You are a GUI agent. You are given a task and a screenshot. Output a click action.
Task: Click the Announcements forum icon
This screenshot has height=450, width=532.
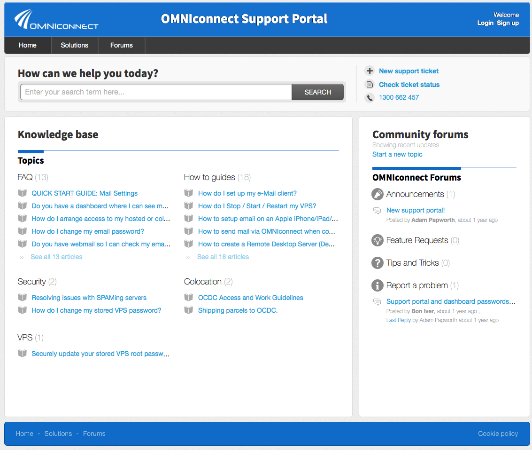(378, 194)
